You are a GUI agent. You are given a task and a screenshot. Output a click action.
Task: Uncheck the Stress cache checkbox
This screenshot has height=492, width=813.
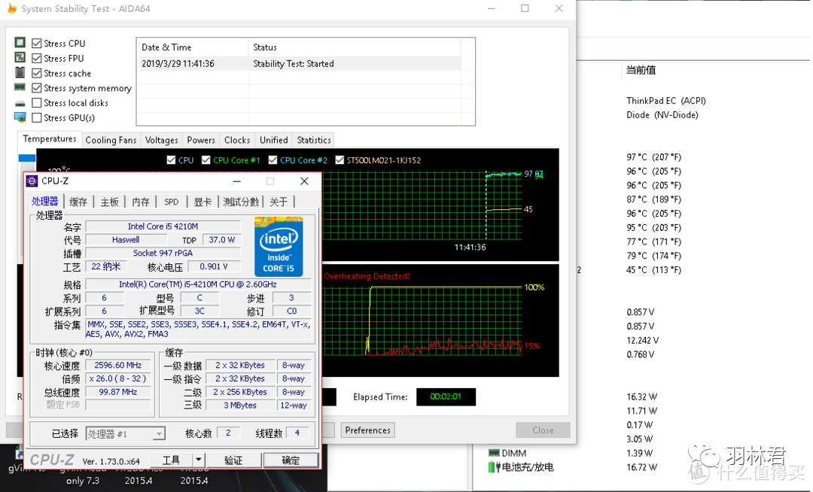click(37, 73)
